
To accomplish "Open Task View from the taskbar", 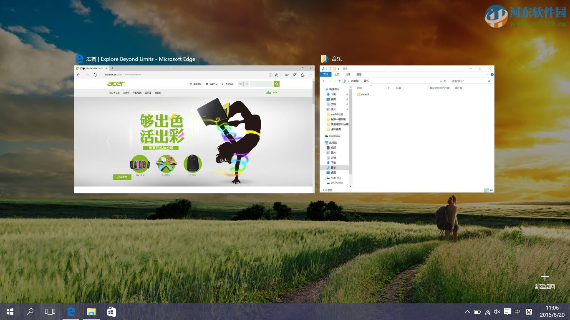I will (50, 311).
